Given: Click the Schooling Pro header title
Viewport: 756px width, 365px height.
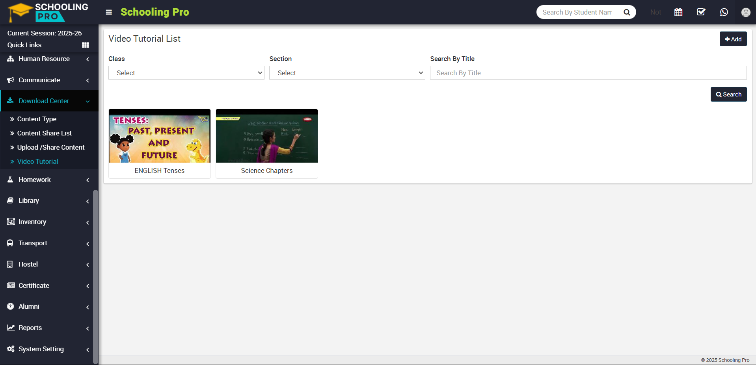Looking at the screenshot, I should [x=155, y=12].
